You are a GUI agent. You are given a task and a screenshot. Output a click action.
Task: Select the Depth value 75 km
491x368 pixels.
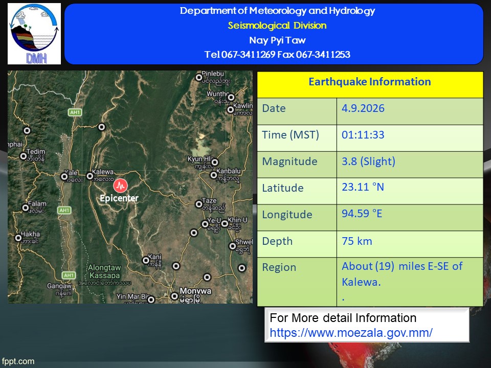click(x=357, y=241)
